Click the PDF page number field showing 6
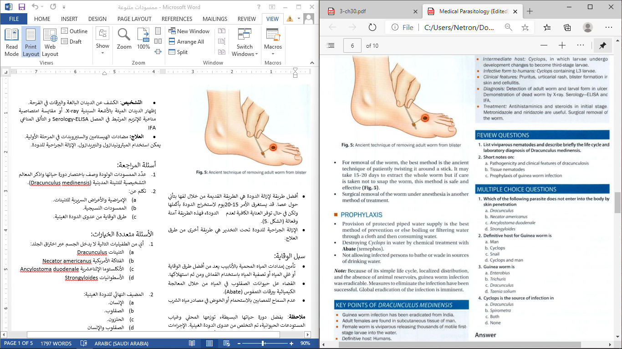The height and width of the screenshot is (349, 622). tap(352, 45)
